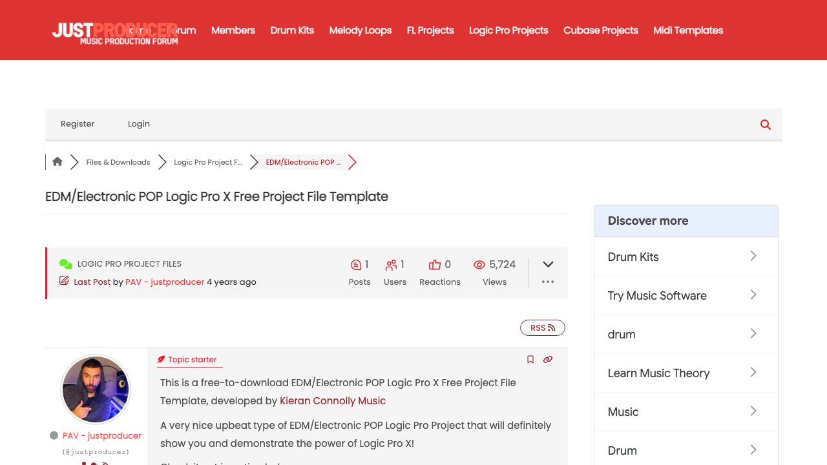Open the Music sidebar chevron
The width and height of the screenshot is (827, 465).
tap(753, 411)
